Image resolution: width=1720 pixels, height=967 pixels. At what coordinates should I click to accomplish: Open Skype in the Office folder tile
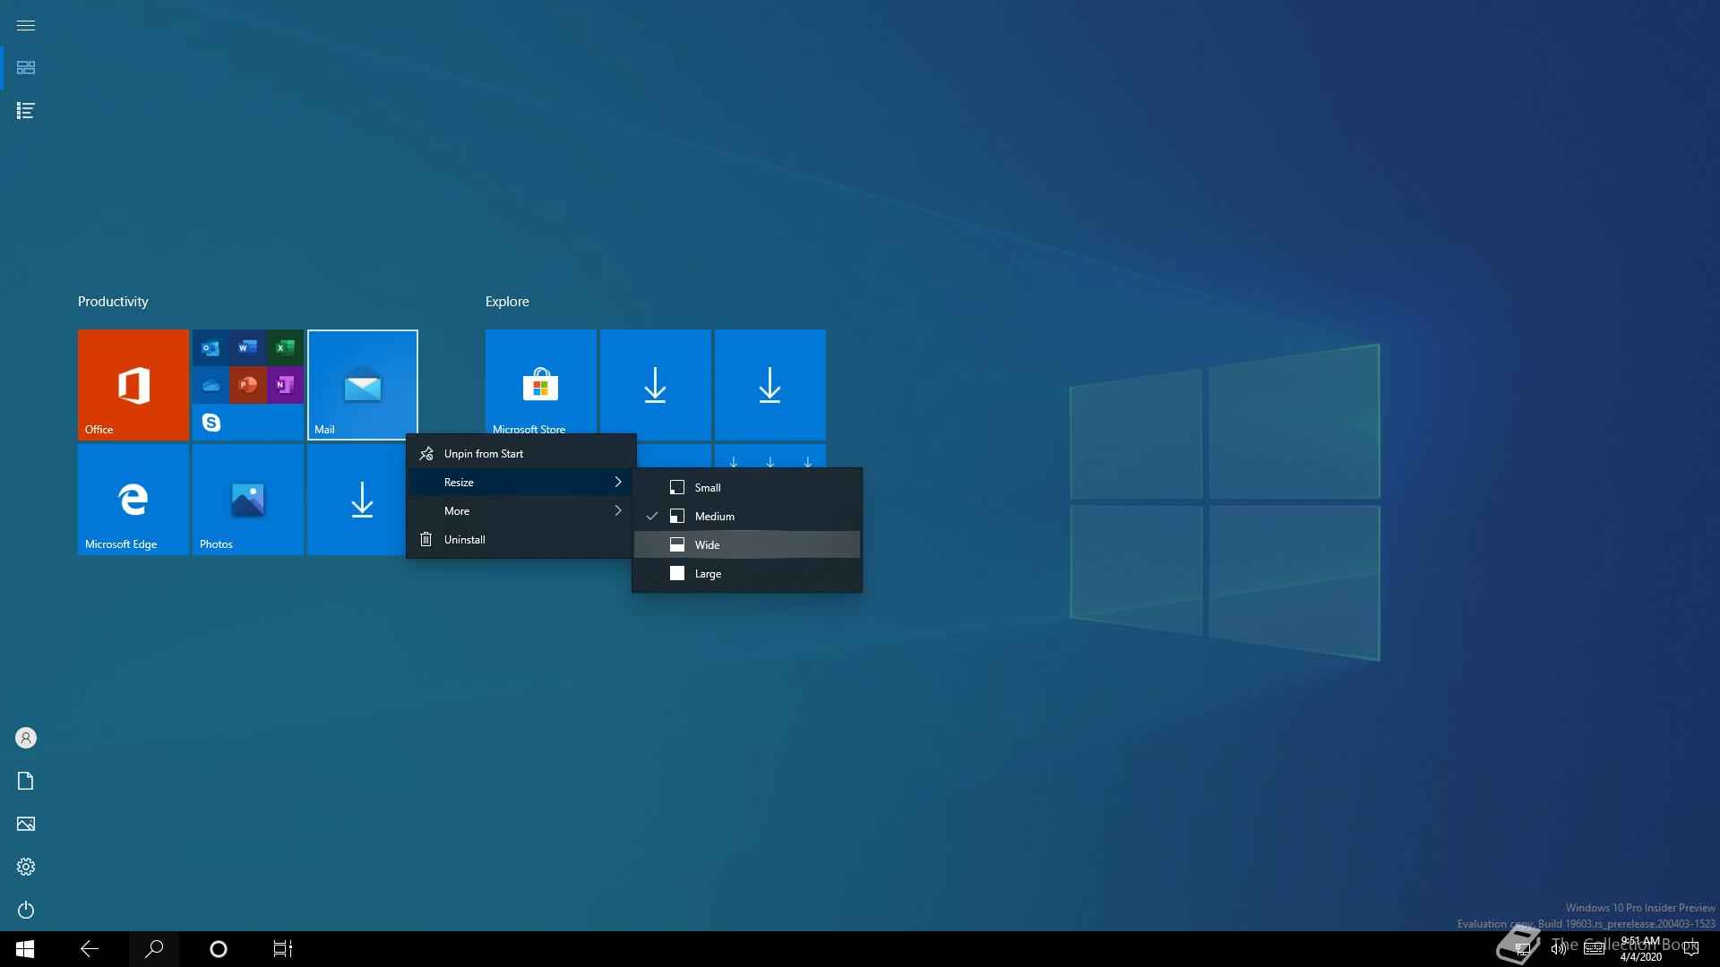211,422
